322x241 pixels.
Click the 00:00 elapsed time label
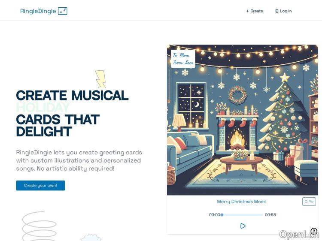pyautogui.click(x=214, y=215)
